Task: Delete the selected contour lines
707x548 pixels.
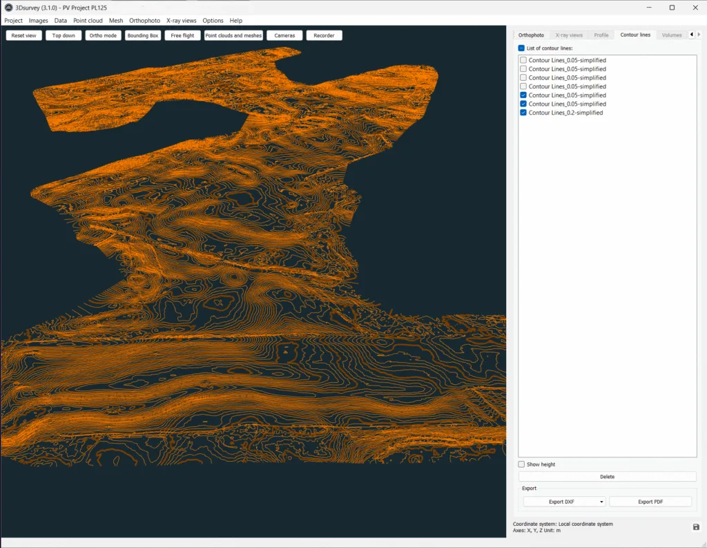Action: 608,477
